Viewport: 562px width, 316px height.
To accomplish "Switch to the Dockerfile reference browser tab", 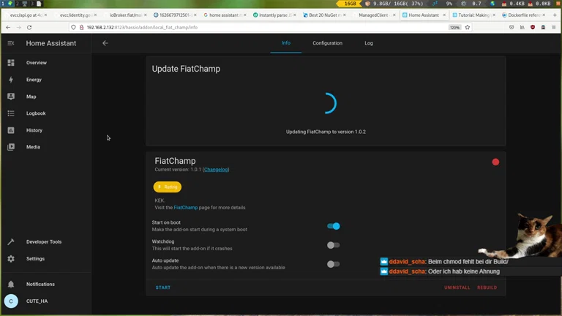I will point(522,15).
